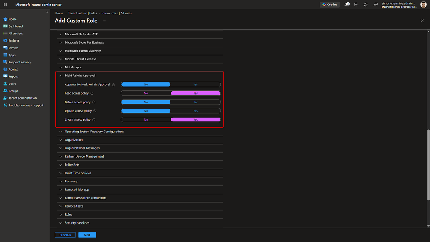This screenshot has width=430, height=242.
Task: Click the scrollbar down arrow
Action: 428,226
